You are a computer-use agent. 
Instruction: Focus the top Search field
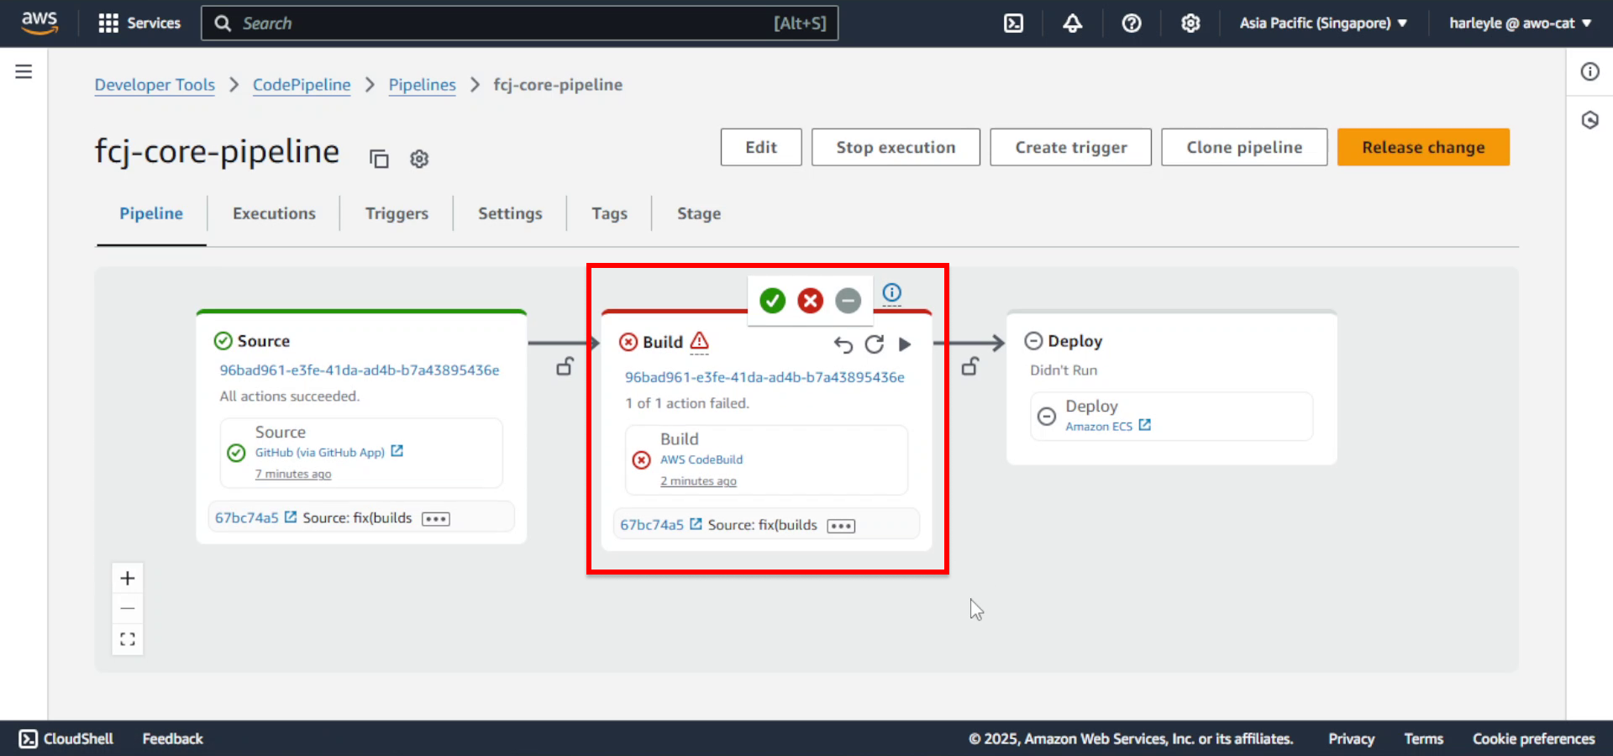tap(519, 24)
